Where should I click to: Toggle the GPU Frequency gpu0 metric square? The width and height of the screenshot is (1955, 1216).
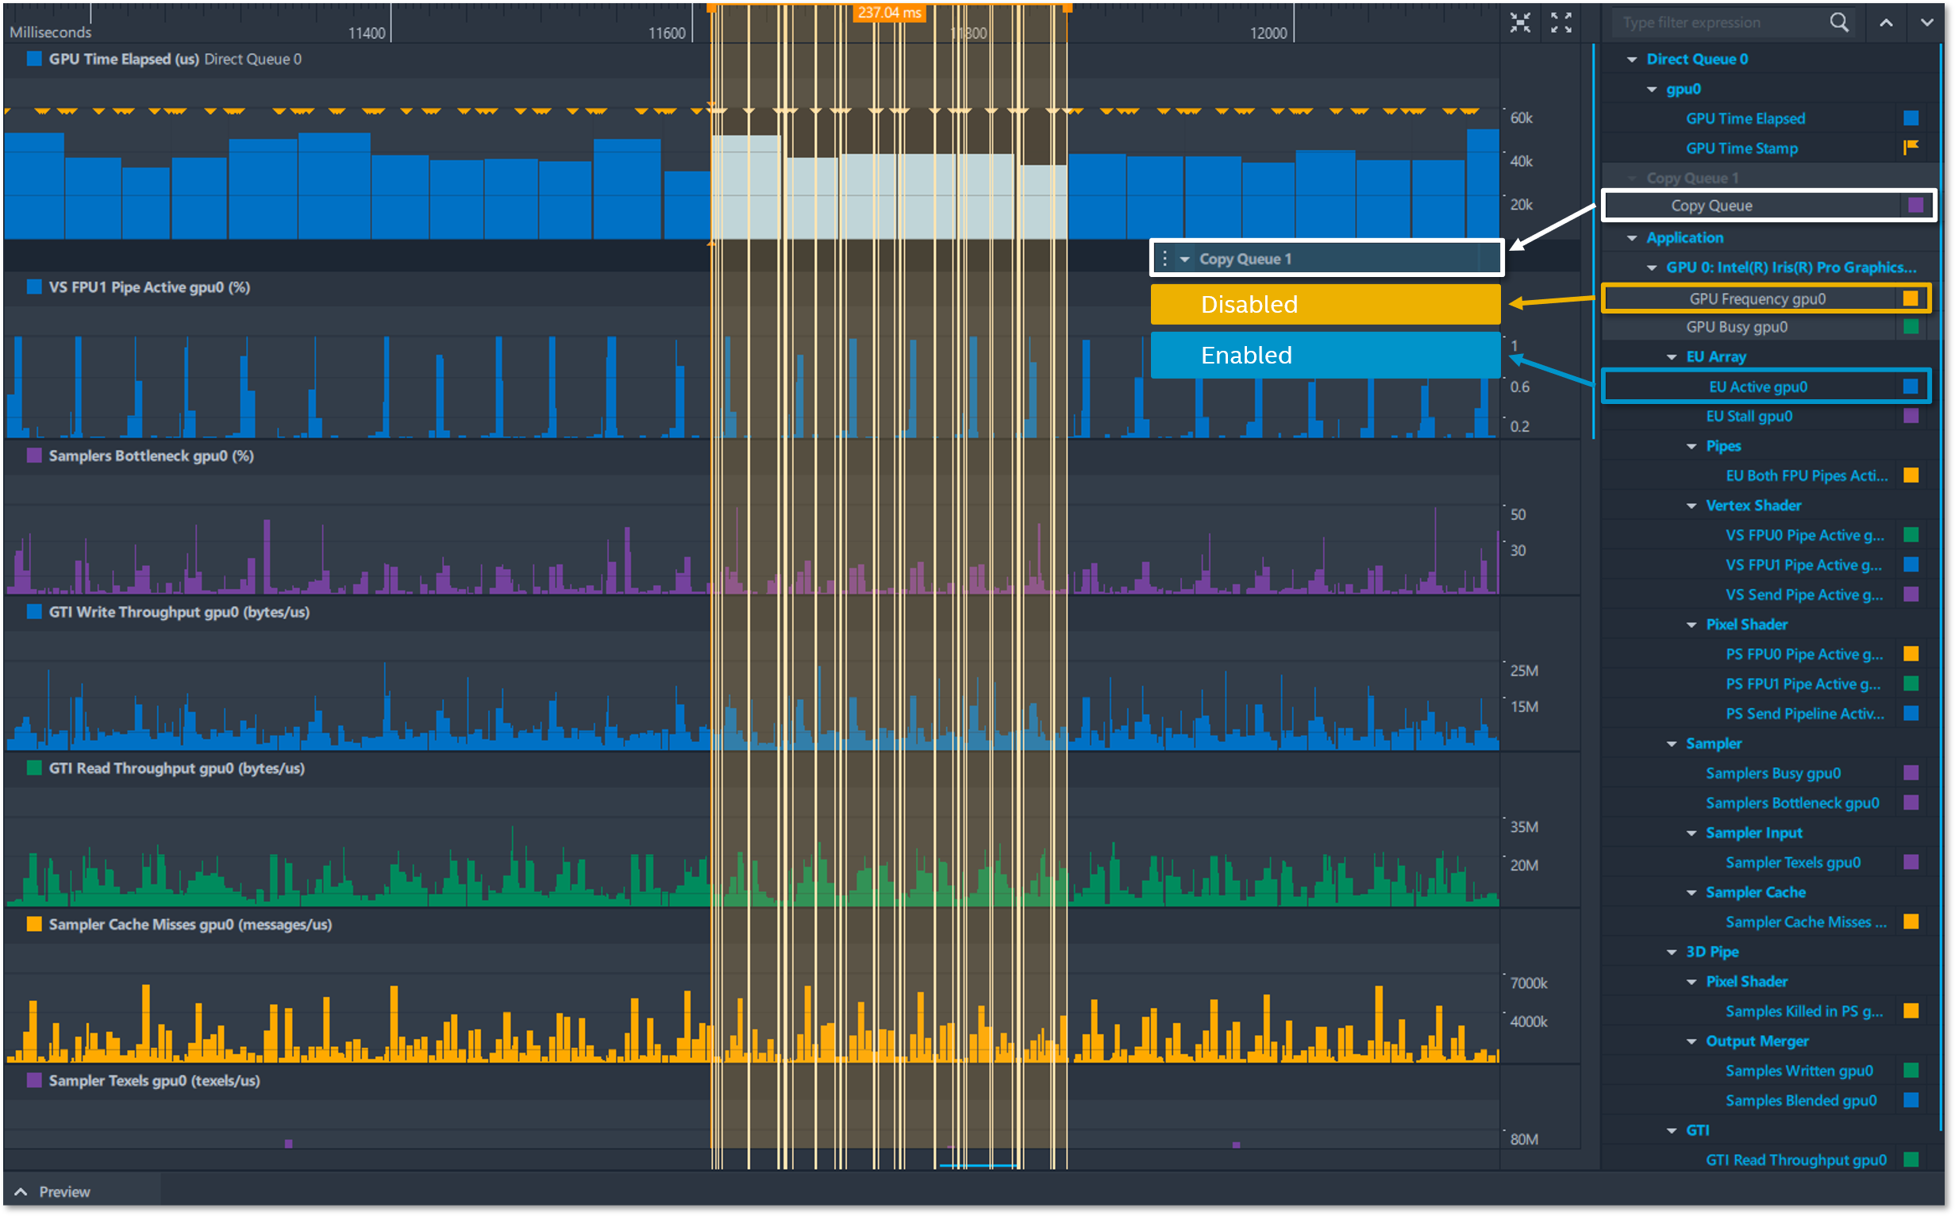tap(1911, 298)
